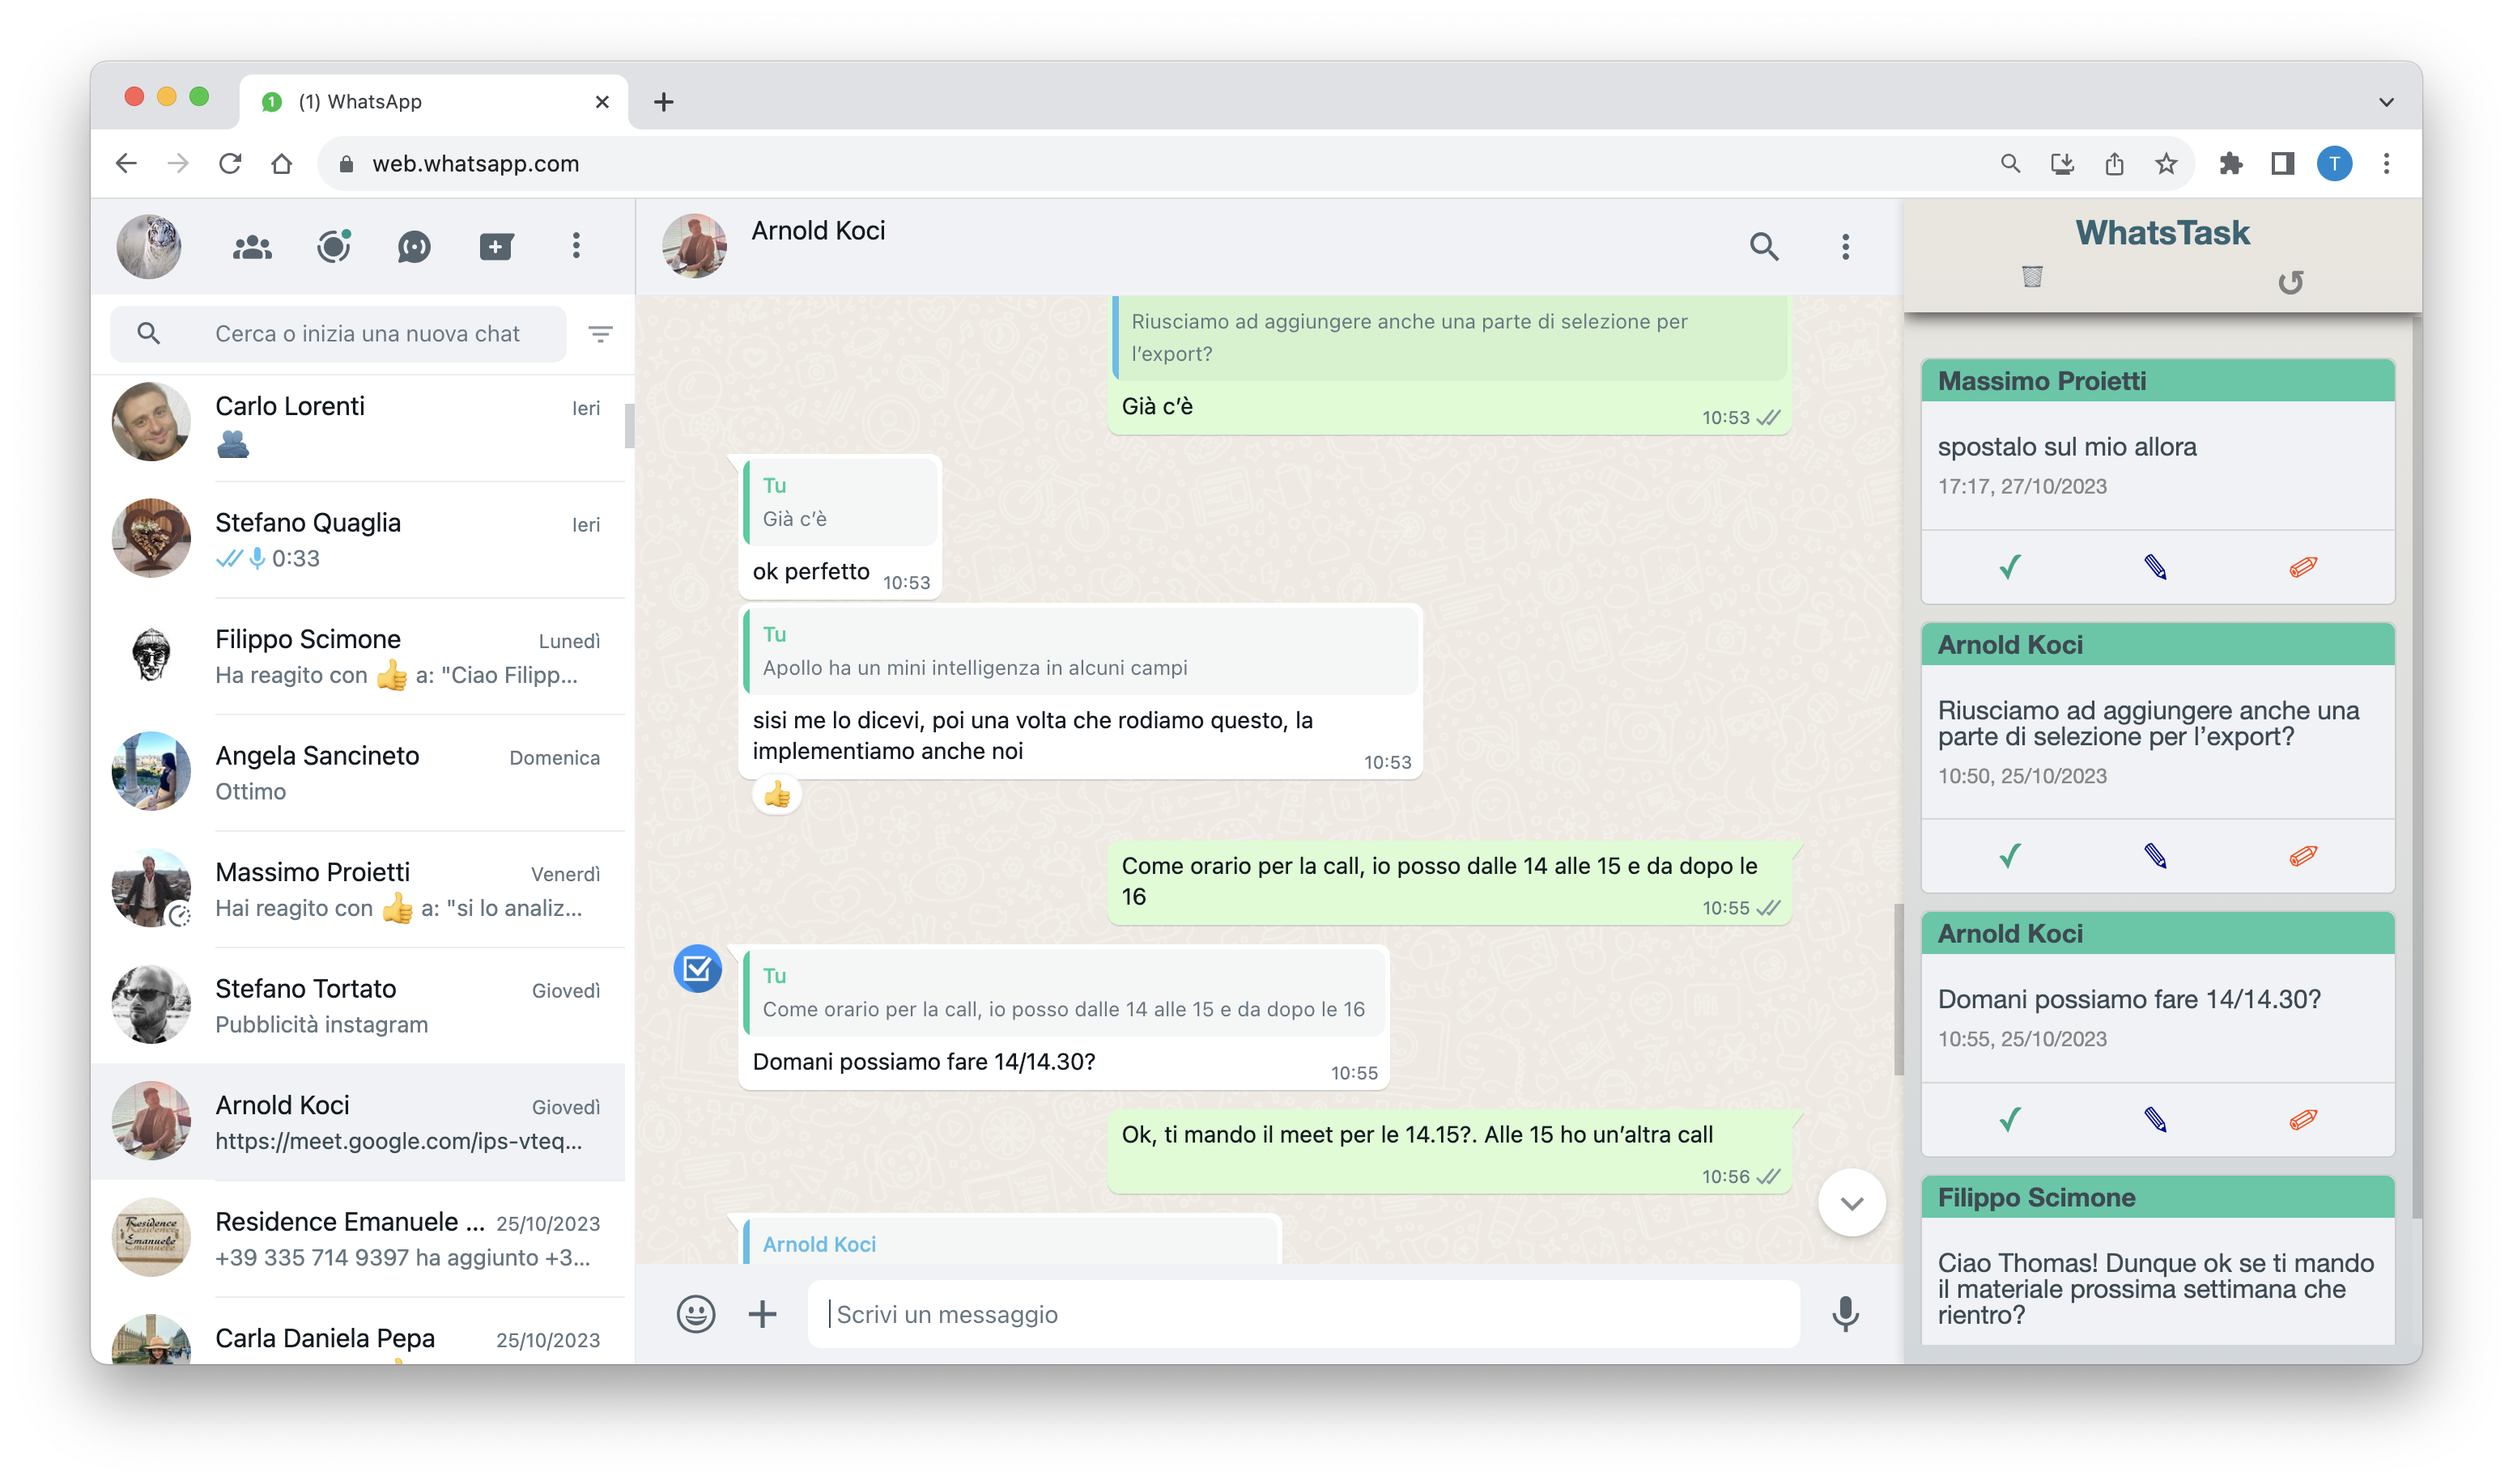Delete the 'Riusciamo ad aggiungere' task
This screenshot has width=2513, height=1484.
coord(2302,856)
